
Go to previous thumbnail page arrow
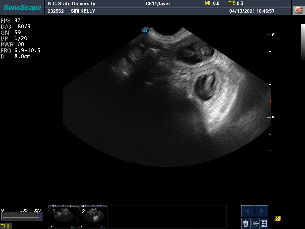point(248,211)
